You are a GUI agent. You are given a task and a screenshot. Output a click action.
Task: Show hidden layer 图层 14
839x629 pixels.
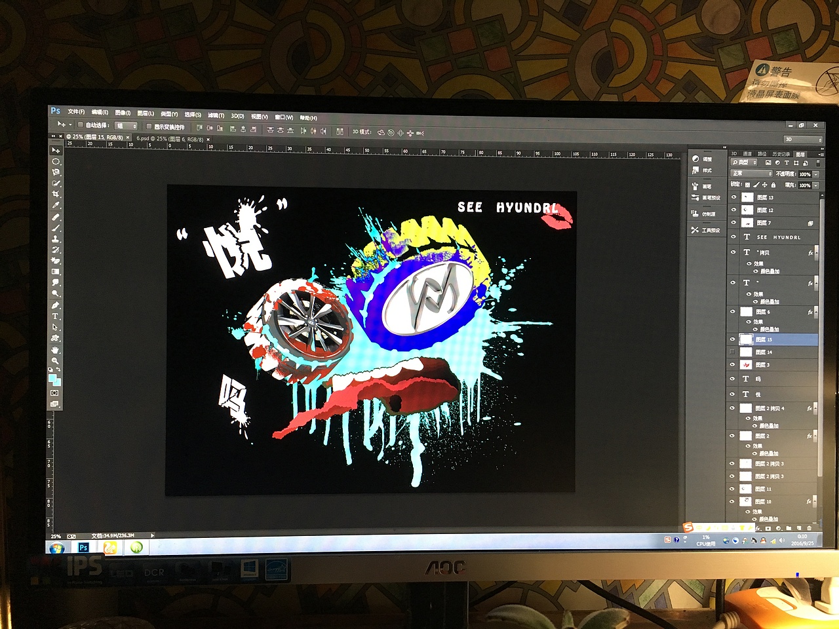tap(733, 352)
